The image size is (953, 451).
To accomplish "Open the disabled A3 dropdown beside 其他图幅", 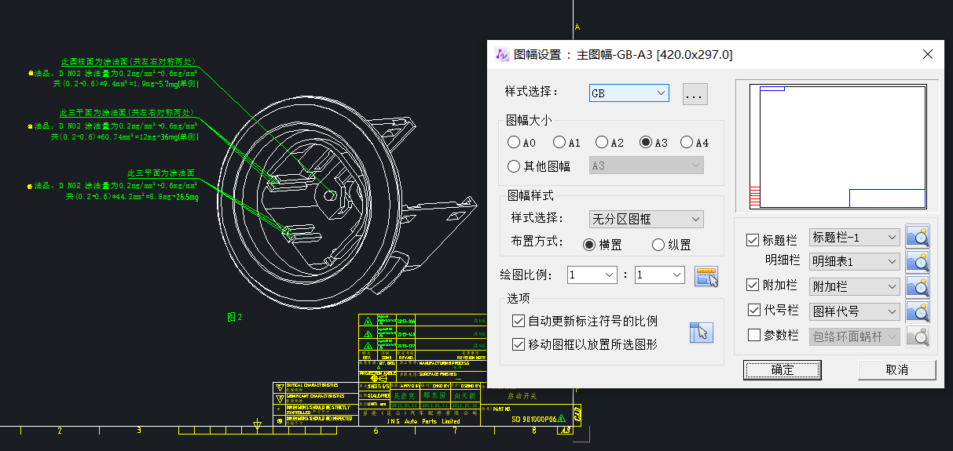I will (x=647, y=165).
